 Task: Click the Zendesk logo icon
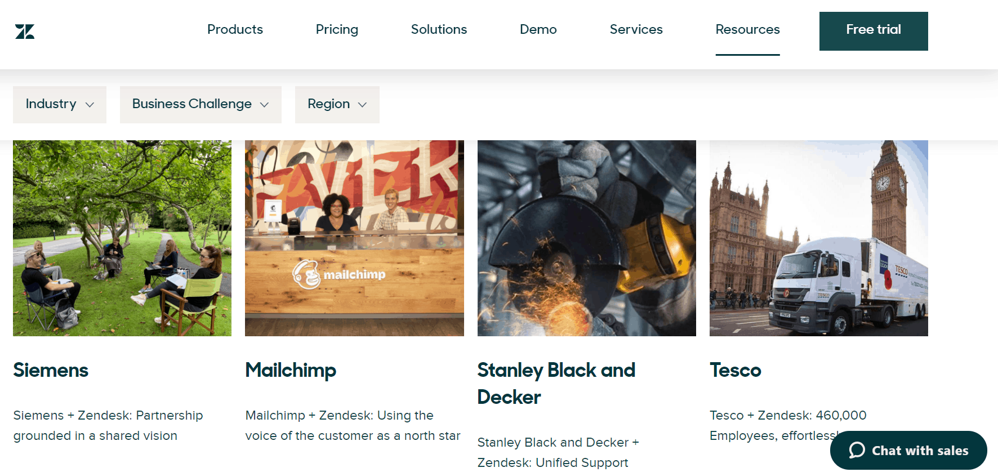tap(25, 32)
